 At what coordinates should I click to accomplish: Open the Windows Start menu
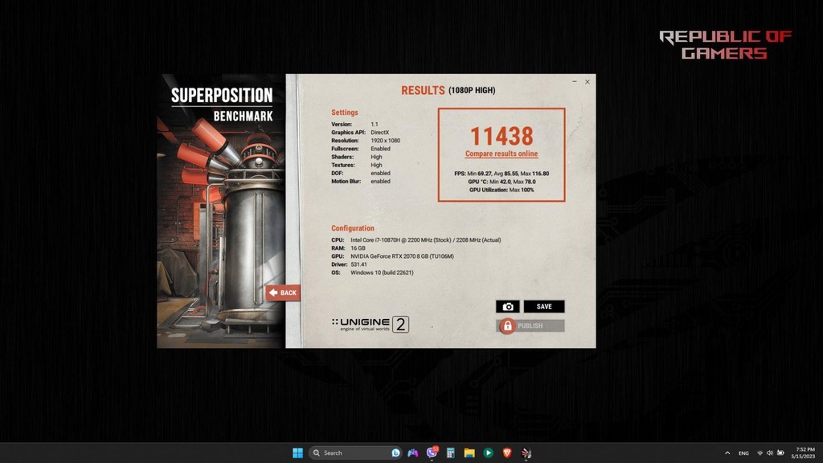point(297,453)
